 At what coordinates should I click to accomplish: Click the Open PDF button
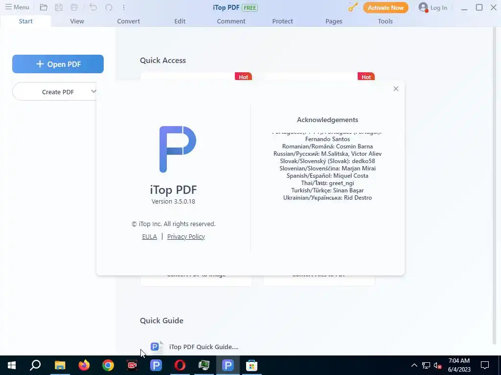click(x=58, y=64)
